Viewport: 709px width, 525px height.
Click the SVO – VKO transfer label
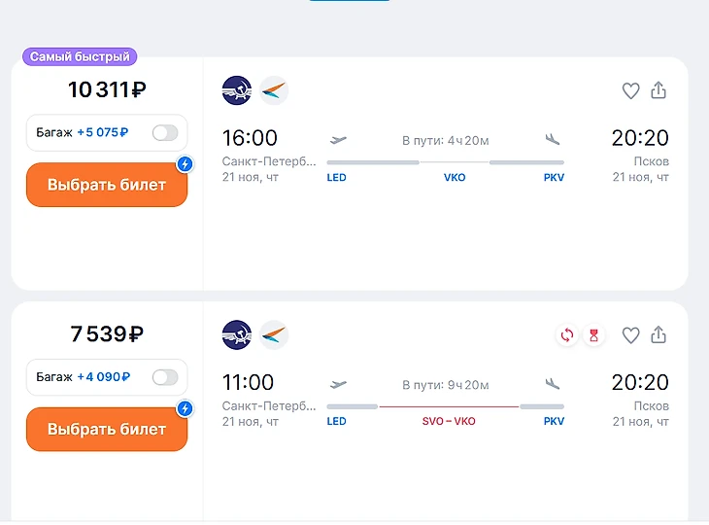(449, 422)
